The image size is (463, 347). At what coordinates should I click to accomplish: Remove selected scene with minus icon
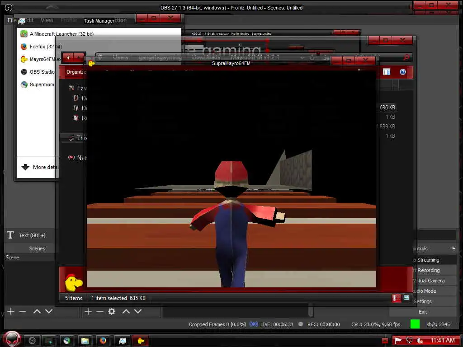(x=23, y=311)
